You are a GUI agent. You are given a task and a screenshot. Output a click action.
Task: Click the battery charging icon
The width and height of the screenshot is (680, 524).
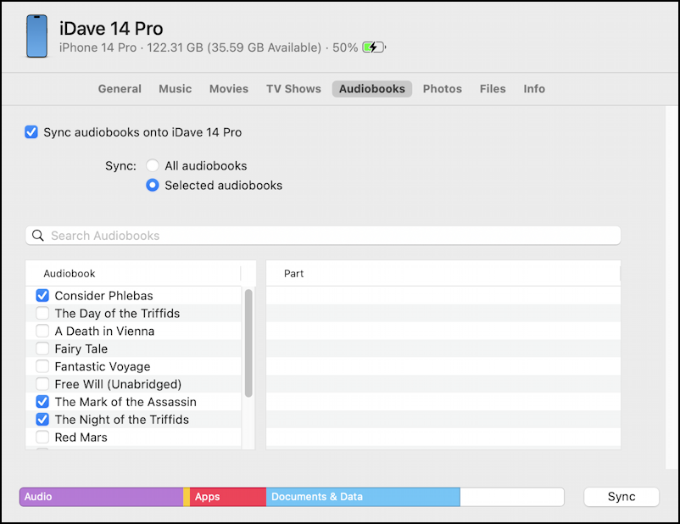point(374,47)
